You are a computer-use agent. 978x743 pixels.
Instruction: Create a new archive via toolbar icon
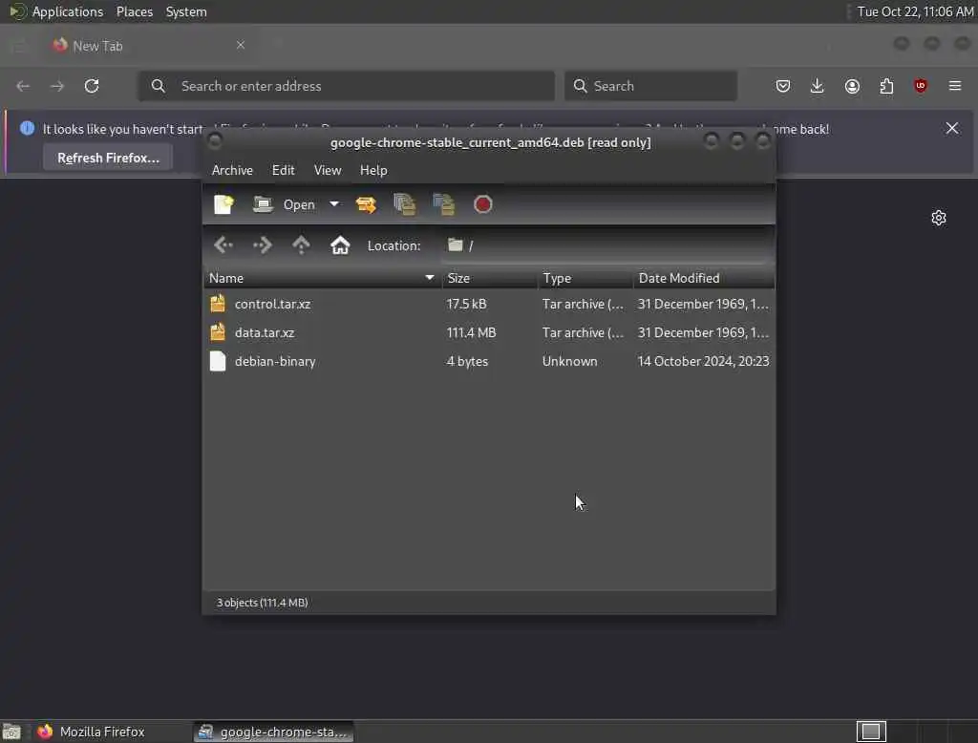(x=223, y=204)
